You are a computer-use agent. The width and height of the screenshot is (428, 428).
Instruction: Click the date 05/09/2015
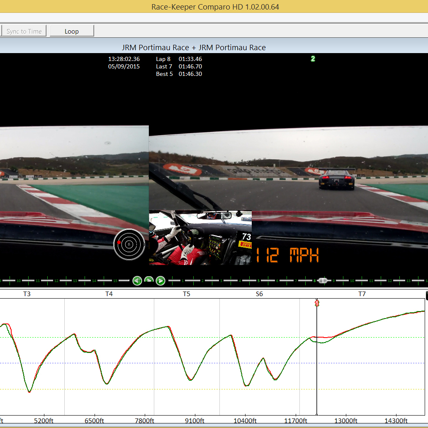[124, 66]
